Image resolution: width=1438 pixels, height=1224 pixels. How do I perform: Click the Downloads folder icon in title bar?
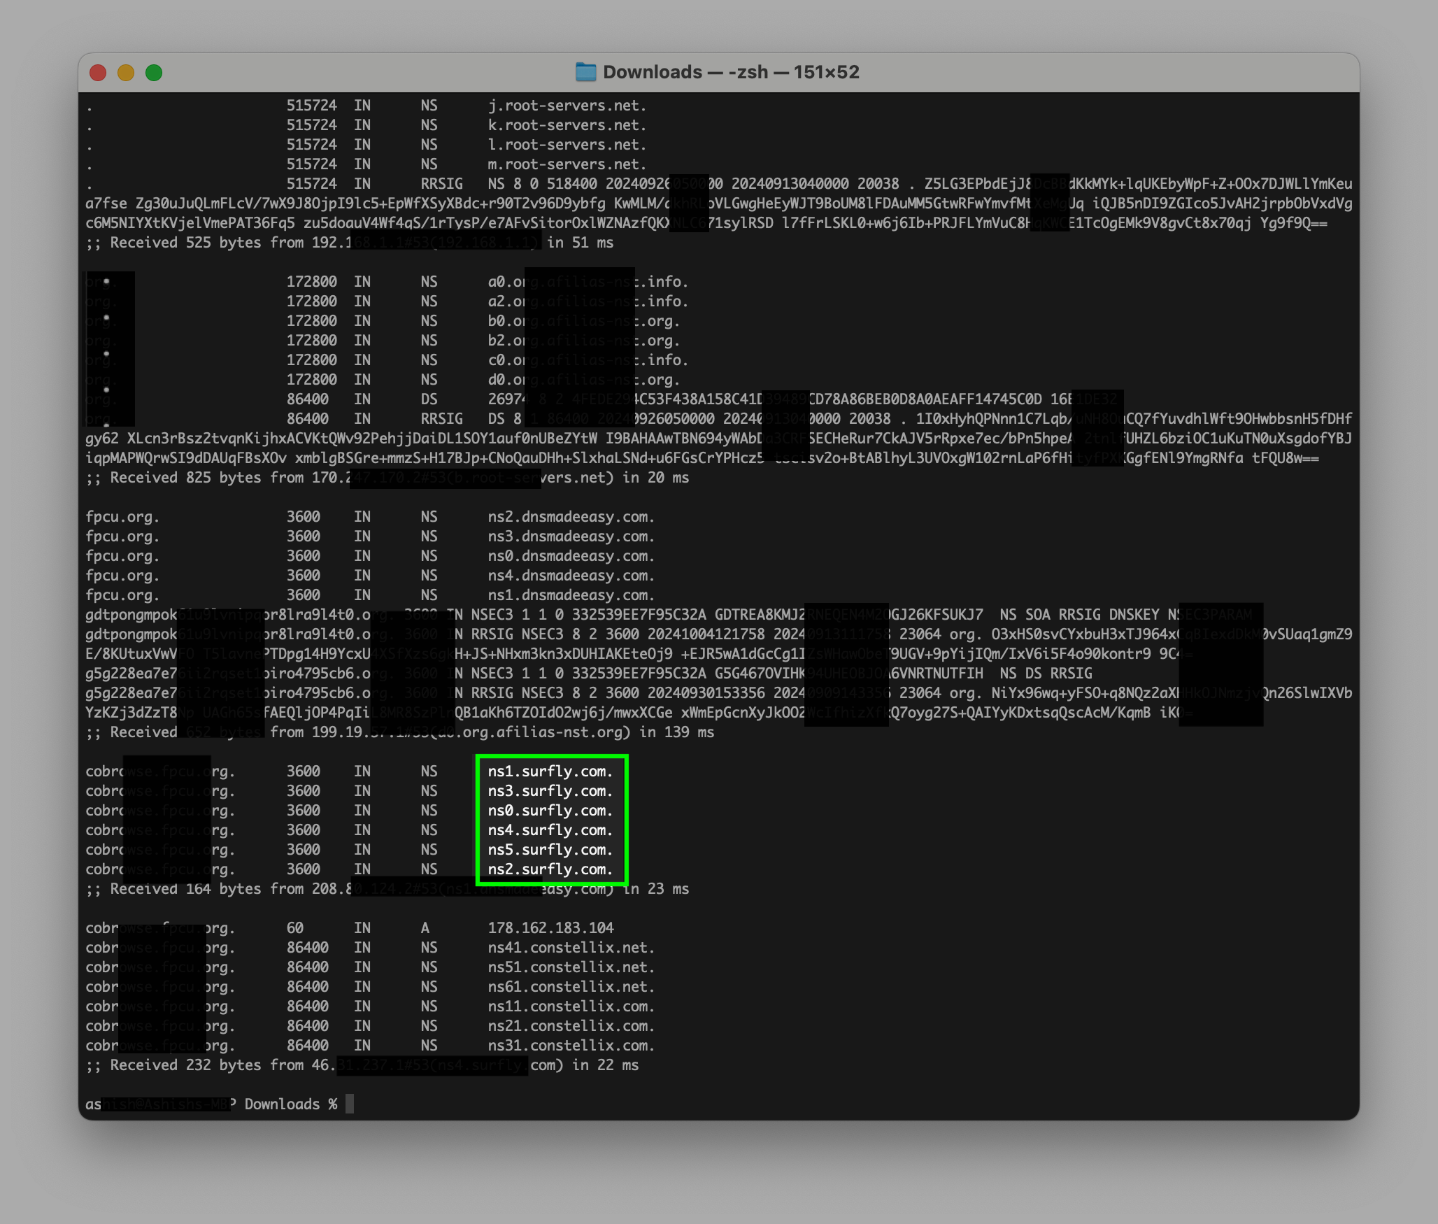(585, 71)
